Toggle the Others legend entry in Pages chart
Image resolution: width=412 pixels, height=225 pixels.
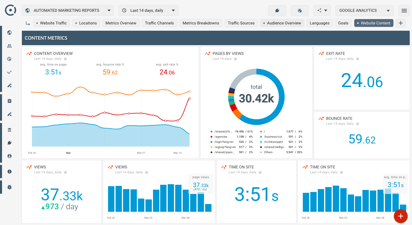pyautogui.click(x=268, y=152)
